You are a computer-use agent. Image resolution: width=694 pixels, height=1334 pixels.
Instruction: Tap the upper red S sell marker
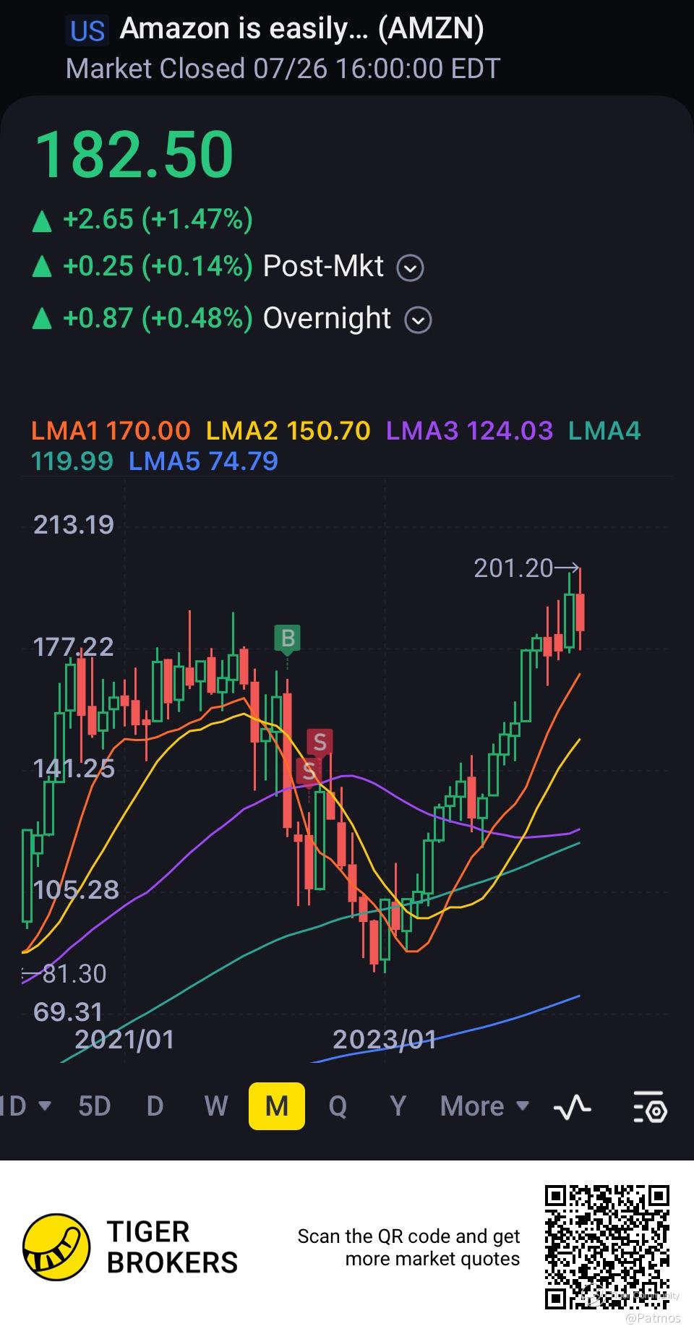coord(320,742)
